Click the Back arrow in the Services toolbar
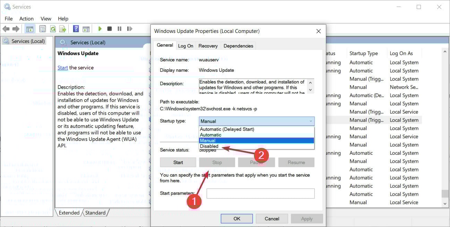The image size is (450, 227). (6, 29)
